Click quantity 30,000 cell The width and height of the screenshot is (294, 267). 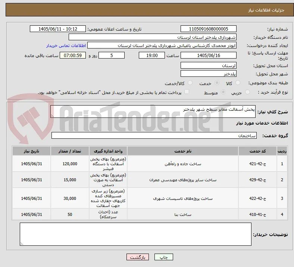pyautogui.click(x=70, y=198)
